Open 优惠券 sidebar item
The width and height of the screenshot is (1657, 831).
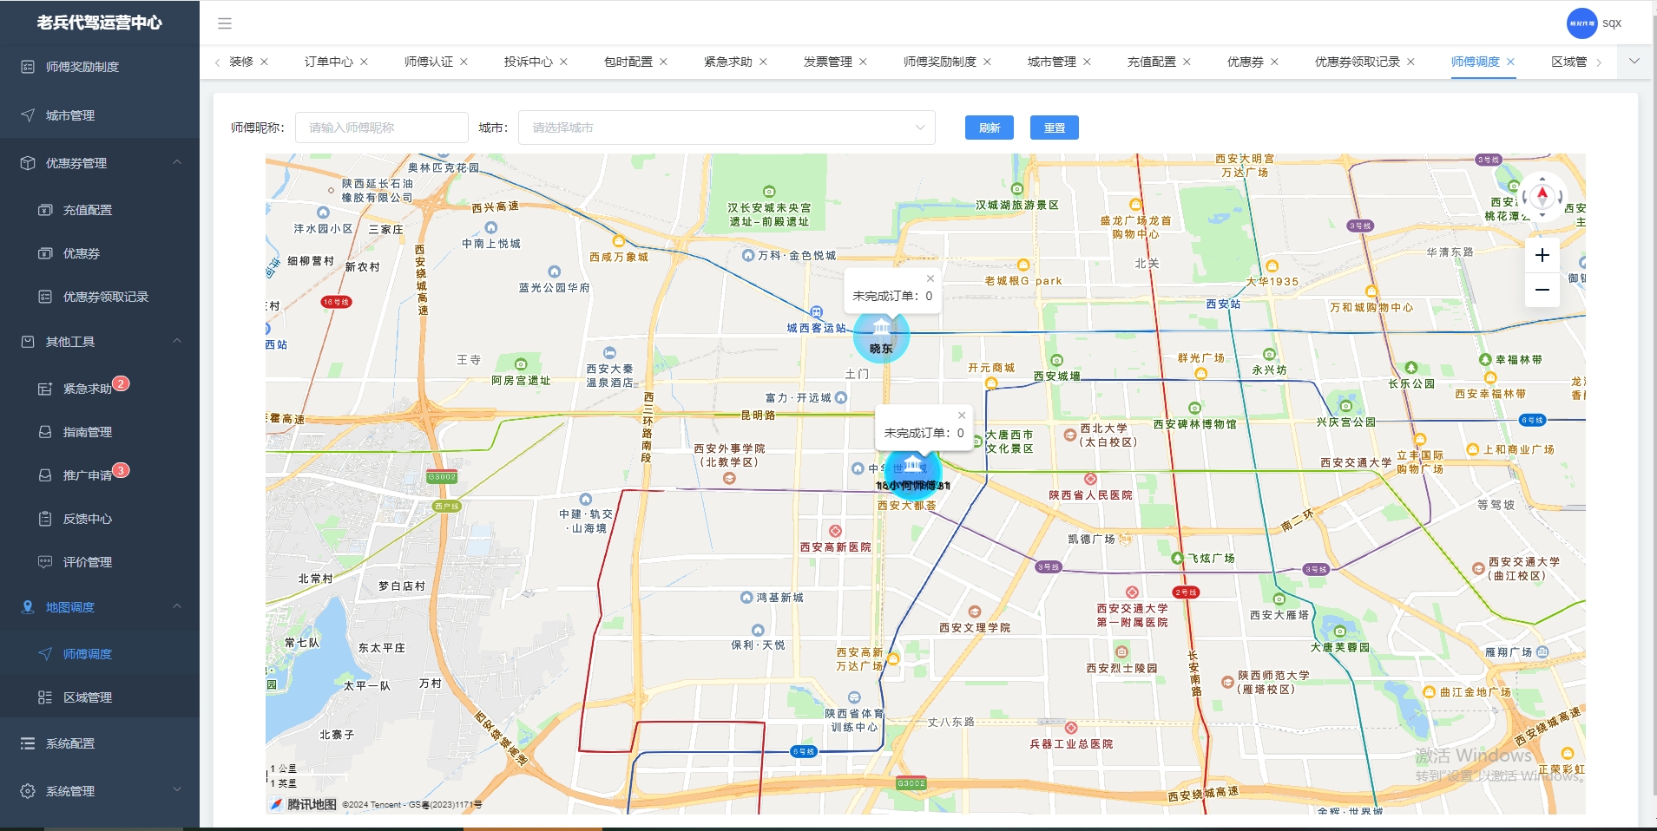[100, 253]
